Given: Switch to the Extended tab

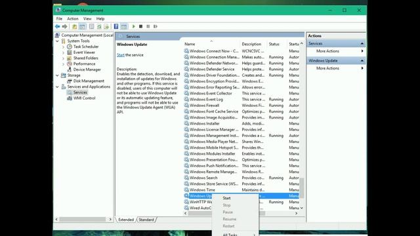Looking at the screenshot, I should (126, 220).
